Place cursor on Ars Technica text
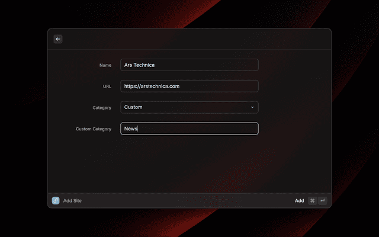 (139, 65)
